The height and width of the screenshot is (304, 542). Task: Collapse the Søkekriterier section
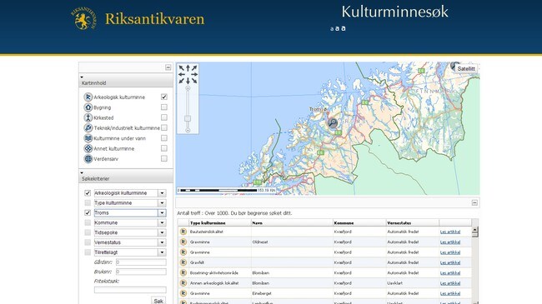click(x=82, y=172)
